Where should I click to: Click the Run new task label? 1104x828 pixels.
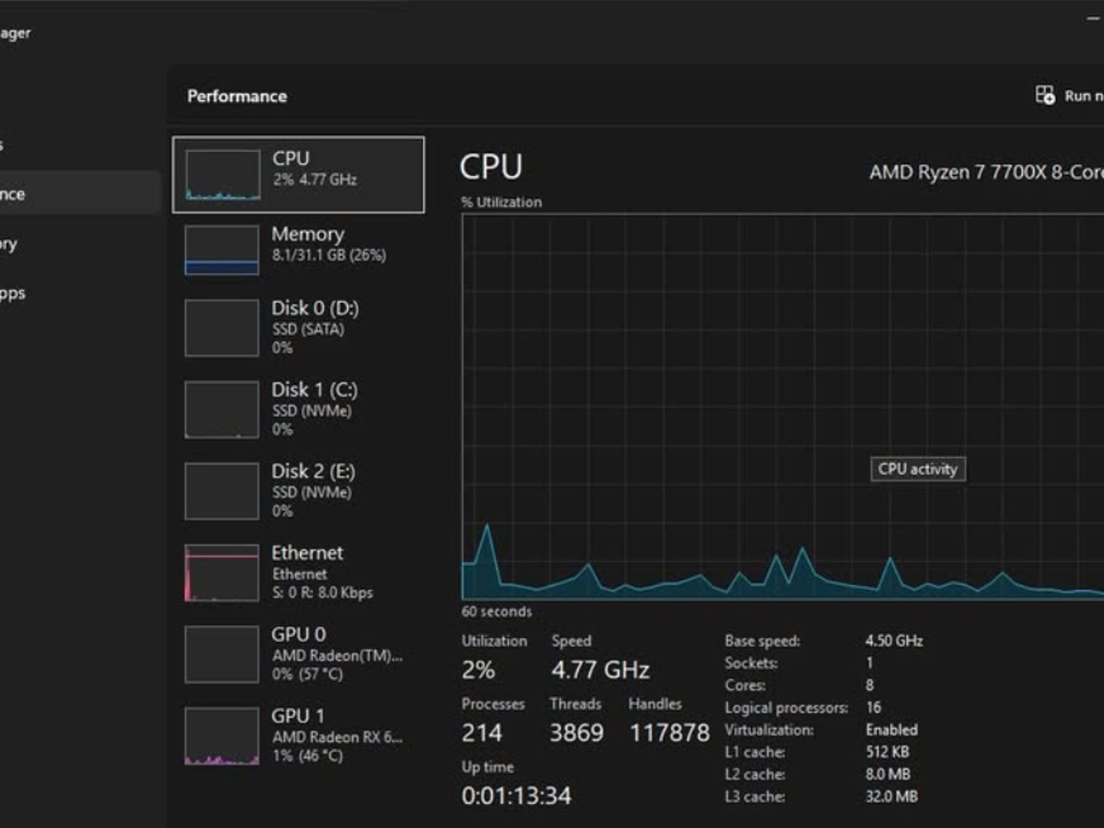[x=1084, y=96]
